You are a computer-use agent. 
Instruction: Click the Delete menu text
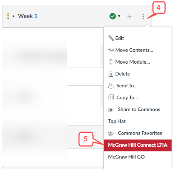click(123, 74)
